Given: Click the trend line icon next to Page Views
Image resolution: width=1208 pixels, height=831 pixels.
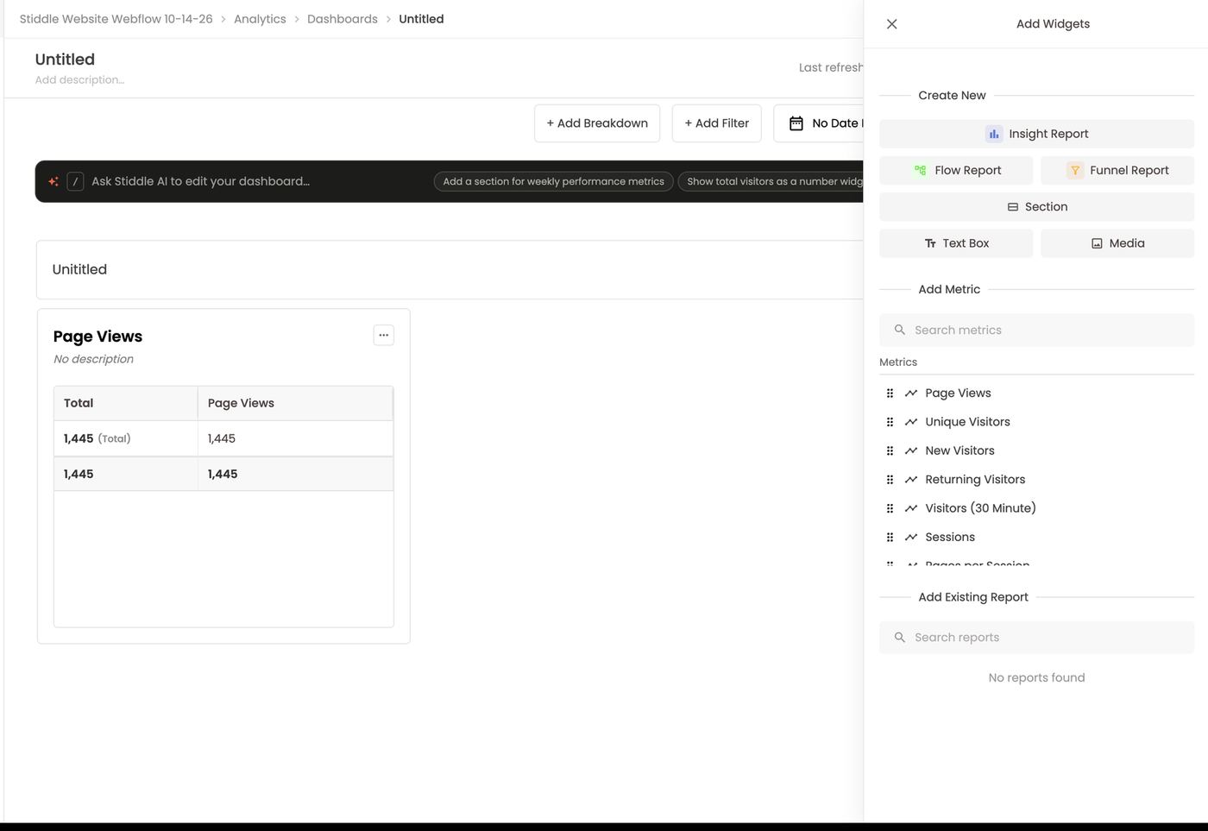Looking at the screenshot, I should coord(910,393).
